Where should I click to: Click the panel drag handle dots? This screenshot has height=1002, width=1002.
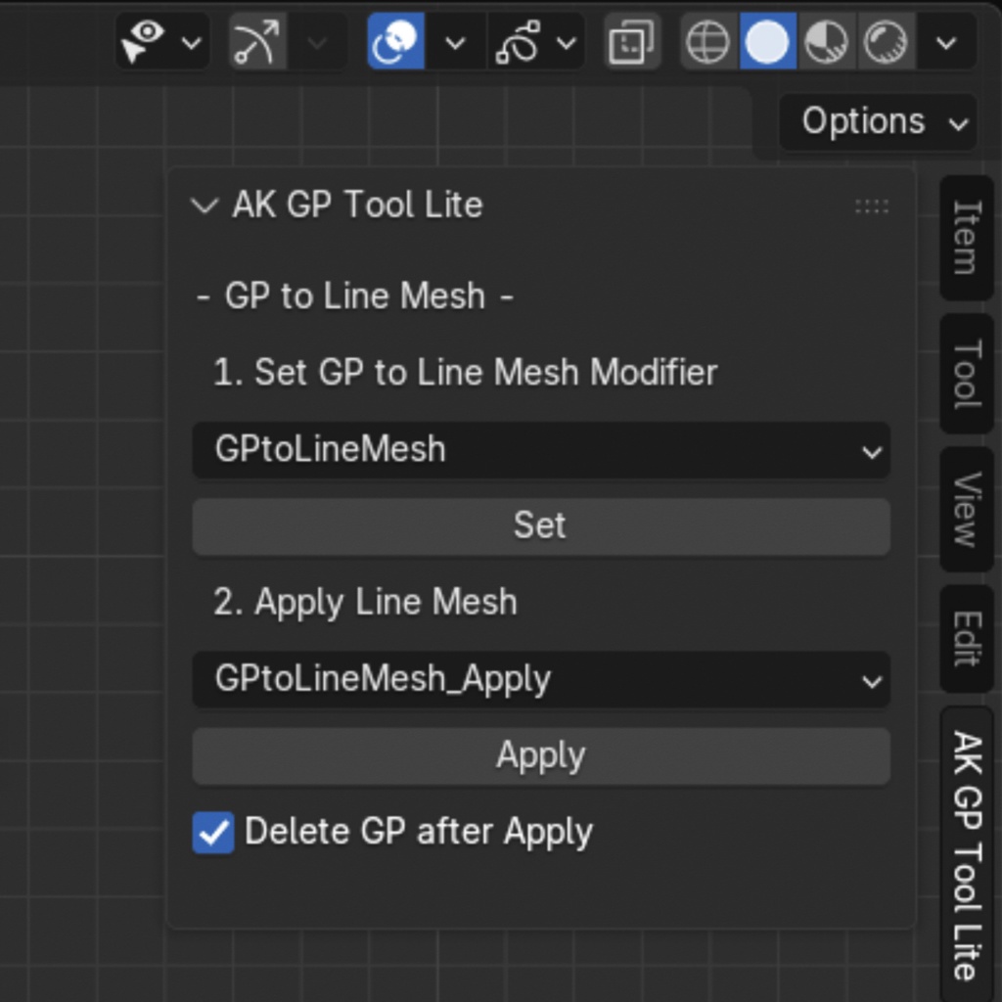tap(871, 205)
